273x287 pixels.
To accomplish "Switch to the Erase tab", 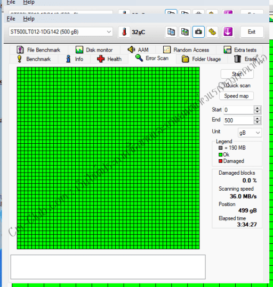I will coord(245,59).
